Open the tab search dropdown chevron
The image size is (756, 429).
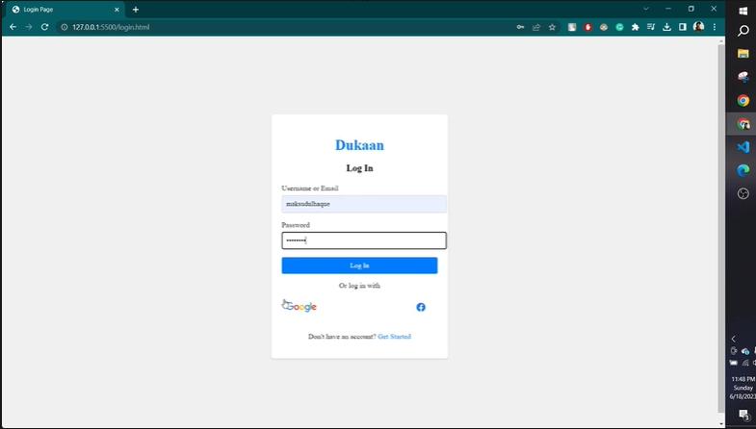(646, 9)
